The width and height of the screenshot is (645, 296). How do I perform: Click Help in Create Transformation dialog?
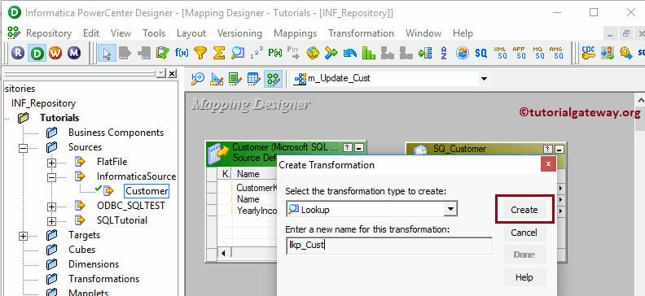coord(524,277)
